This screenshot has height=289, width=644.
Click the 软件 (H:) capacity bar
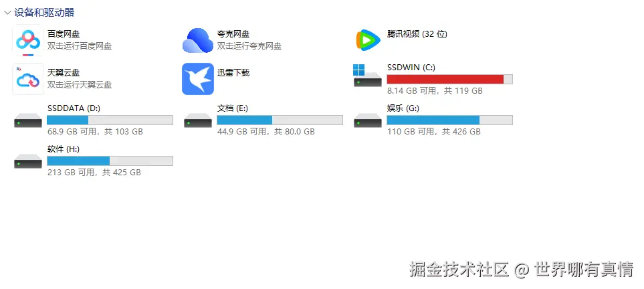tap(110, 161)
